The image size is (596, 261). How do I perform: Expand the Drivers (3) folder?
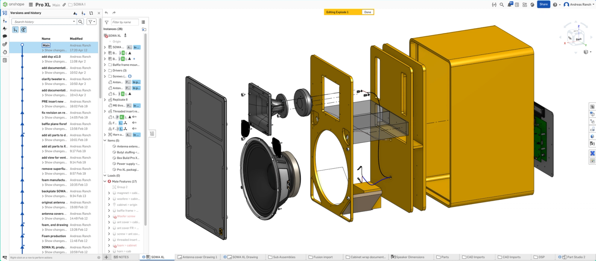coord(105,70)
